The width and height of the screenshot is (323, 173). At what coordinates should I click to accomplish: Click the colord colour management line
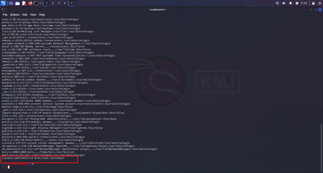click(x=66, y=143)
